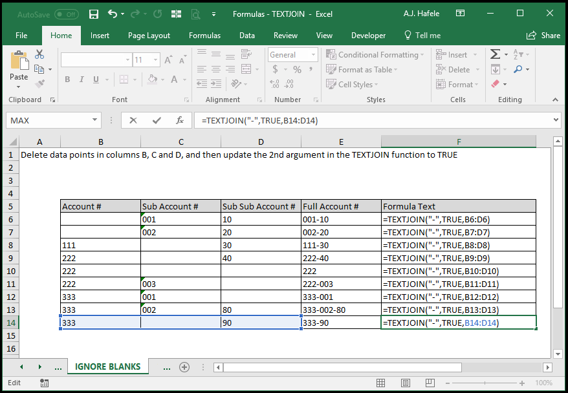
Task: Toggle AutoSave switch
Action: [67, 14]
